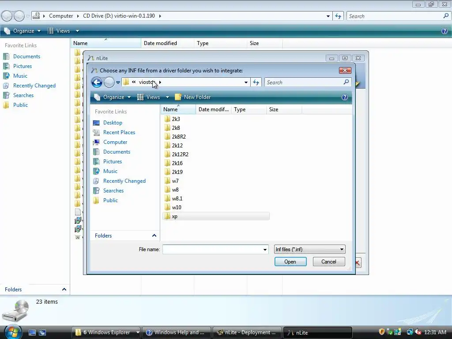Screen dimensions: 452x339
Task: Click the File name input field
Action: click(212, 249)
